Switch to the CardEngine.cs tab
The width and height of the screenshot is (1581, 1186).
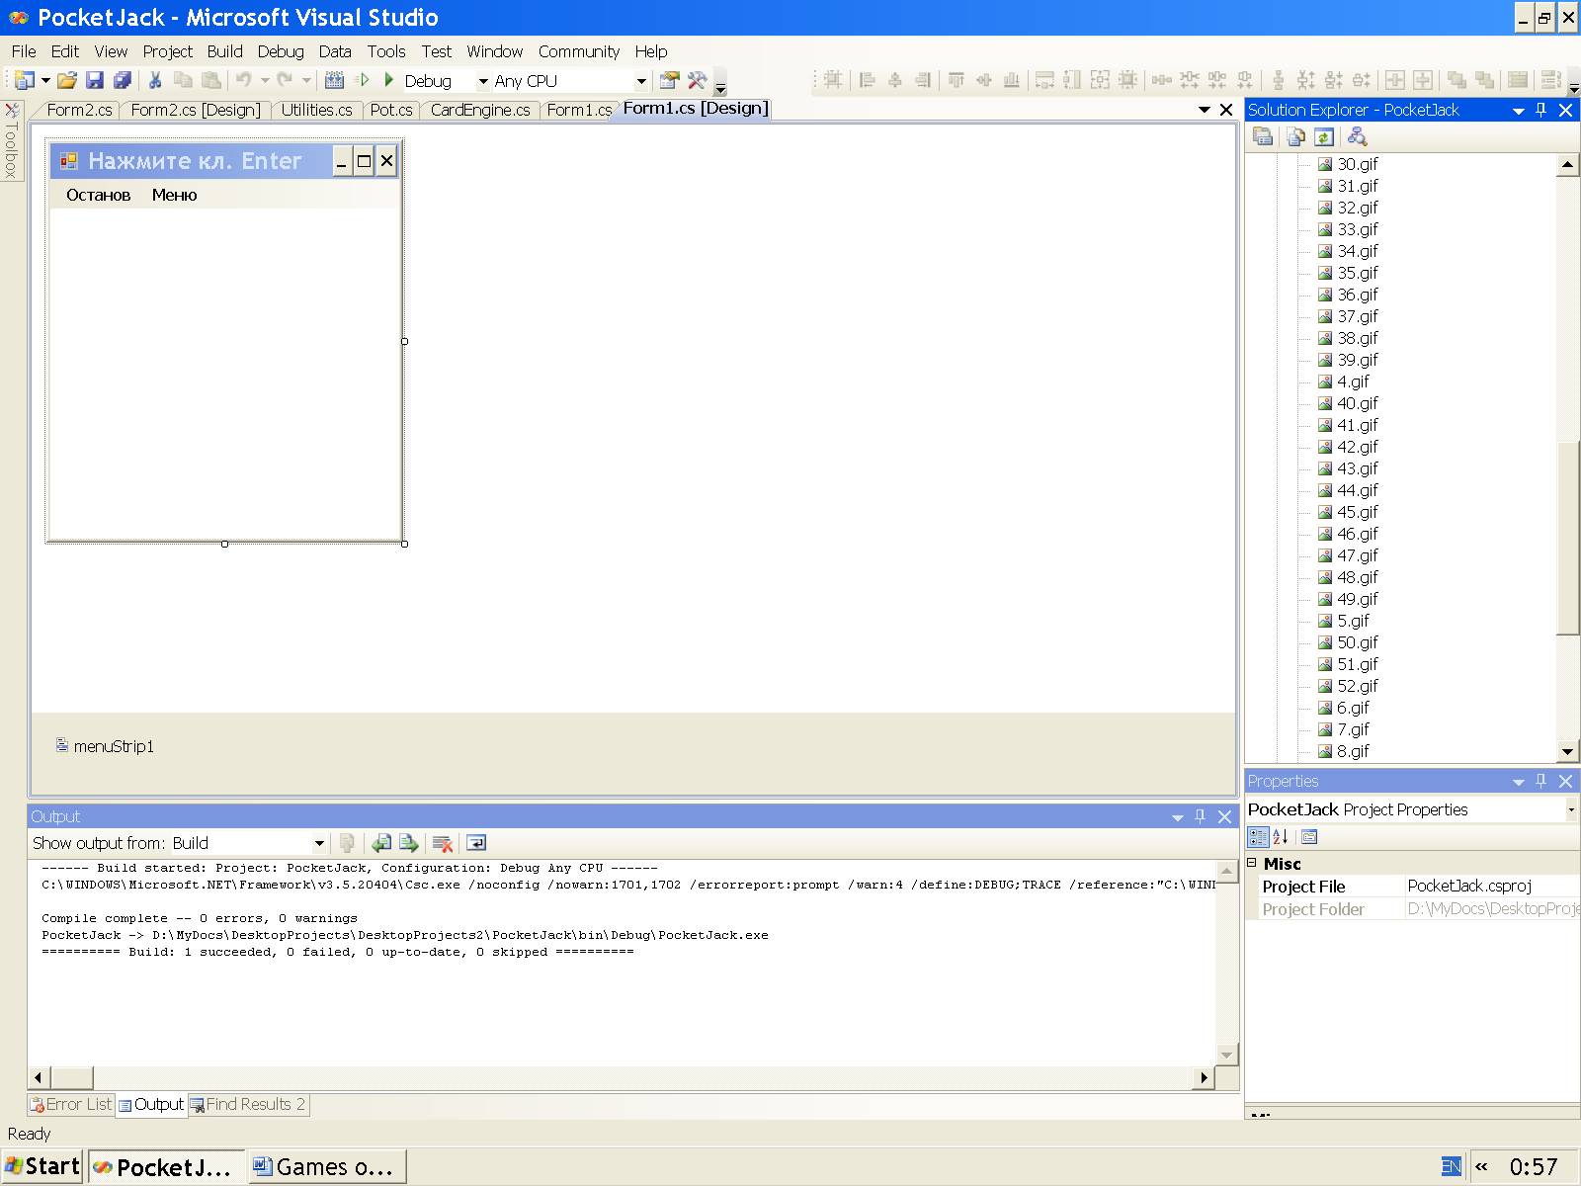480,110
